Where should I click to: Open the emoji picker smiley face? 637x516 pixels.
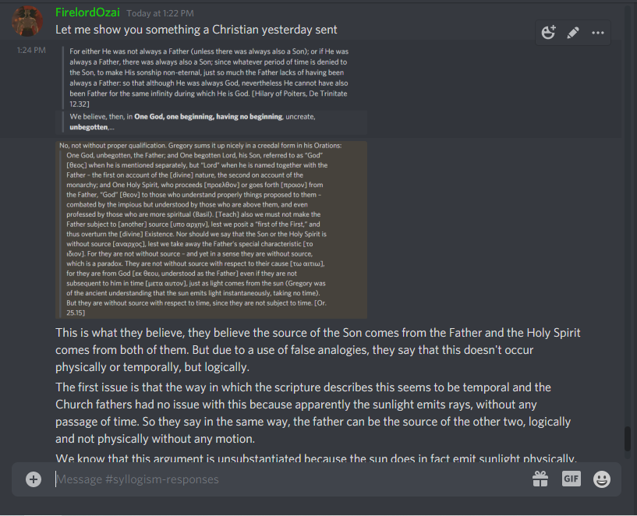[x=602, y=479]
